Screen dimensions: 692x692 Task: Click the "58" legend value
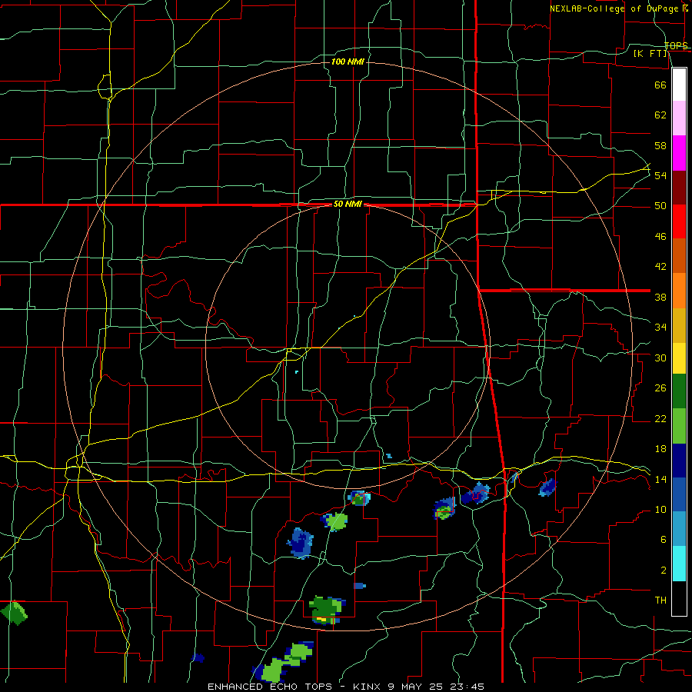coord(660,145)
